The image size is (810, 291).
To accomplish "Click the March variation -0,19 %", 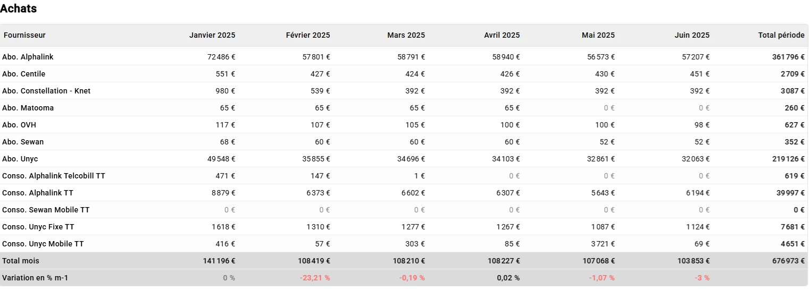I will [412, 278].
